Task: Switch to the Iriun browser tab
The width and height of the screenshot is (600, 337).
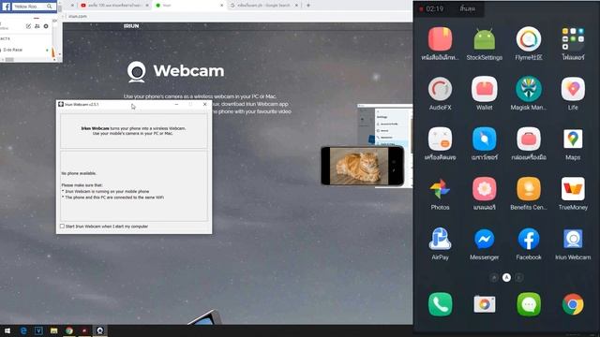Action: click(189, 6)
